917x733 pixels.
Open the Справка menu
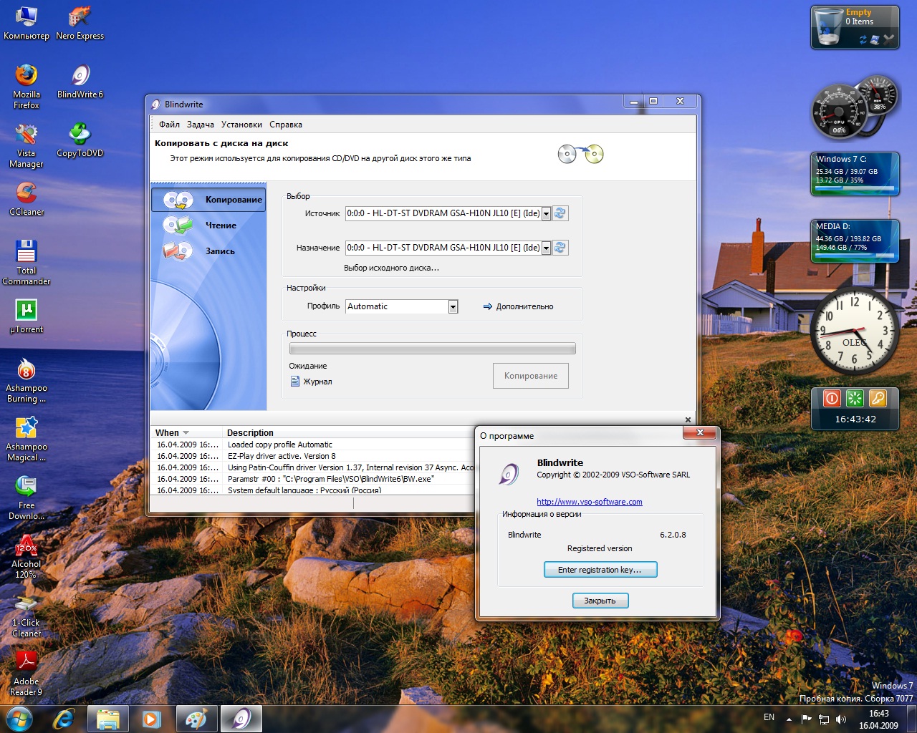[286, 125]
